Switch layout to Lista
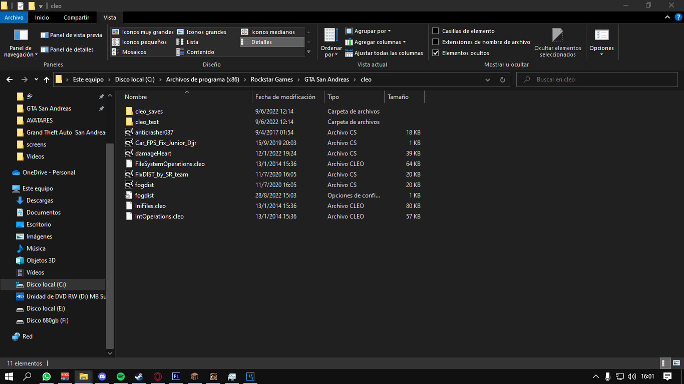This screenshot has height=384, width=684. 188,42
